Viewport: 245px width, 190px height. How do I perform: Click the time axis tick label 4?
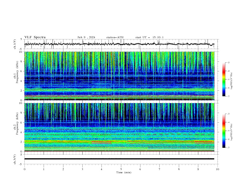pos(101,169)
